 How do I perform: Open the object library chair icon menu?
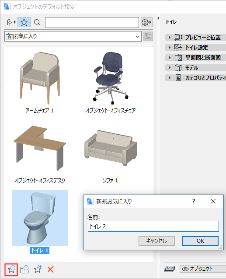coord(11,22)
